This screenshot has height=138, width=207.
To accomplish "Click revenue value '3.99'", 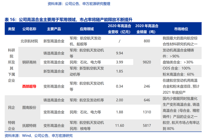I will point(119,62).
